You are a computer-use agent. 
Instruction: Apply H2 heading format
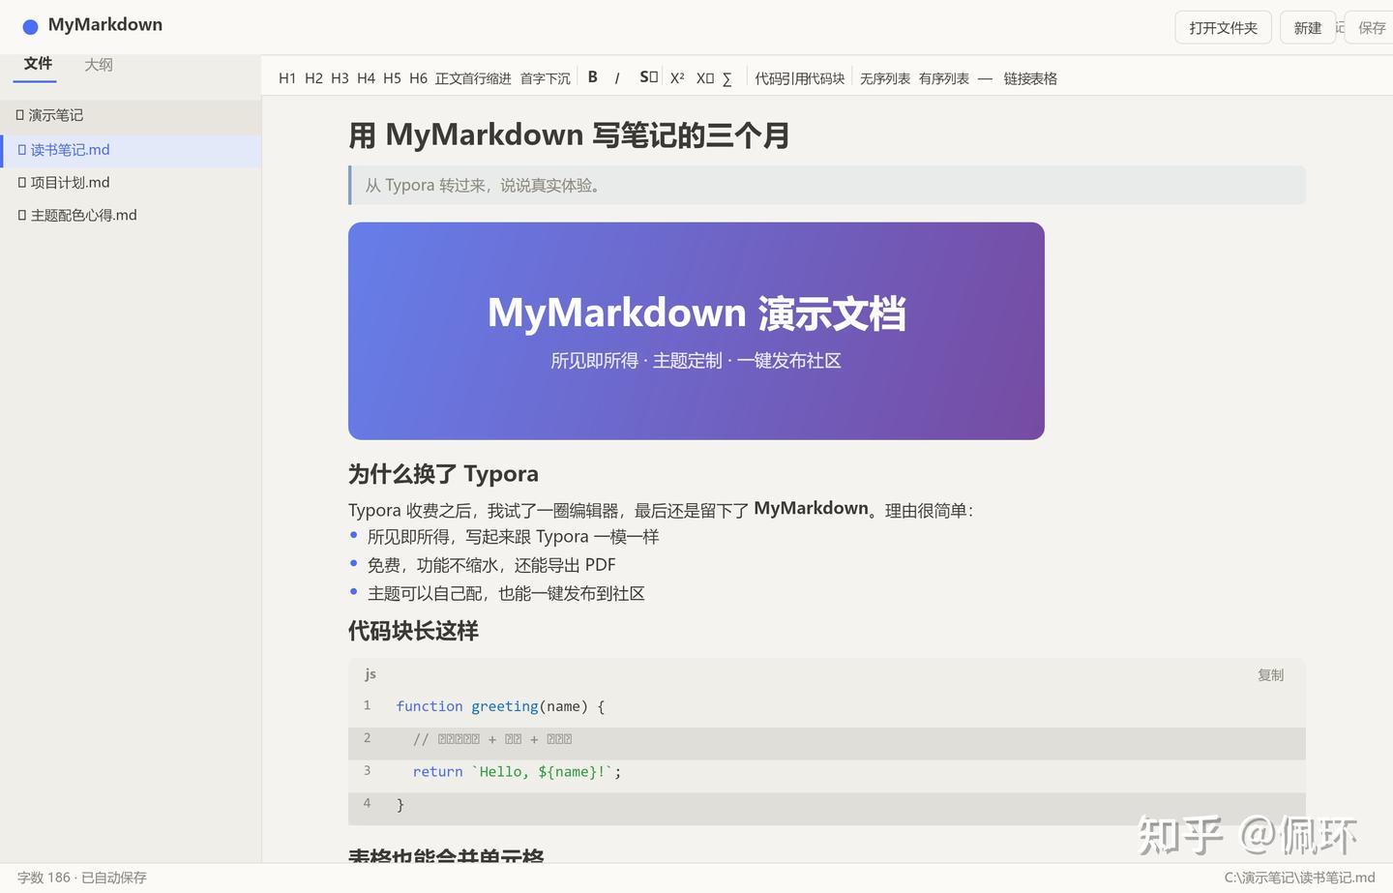click(x=313, y=78)
